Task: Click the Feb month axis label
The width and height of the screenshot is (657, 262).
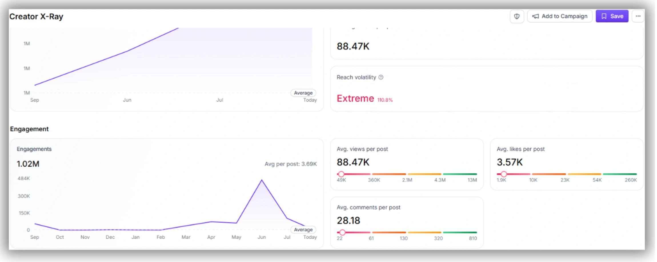Action: pos(161,237)
